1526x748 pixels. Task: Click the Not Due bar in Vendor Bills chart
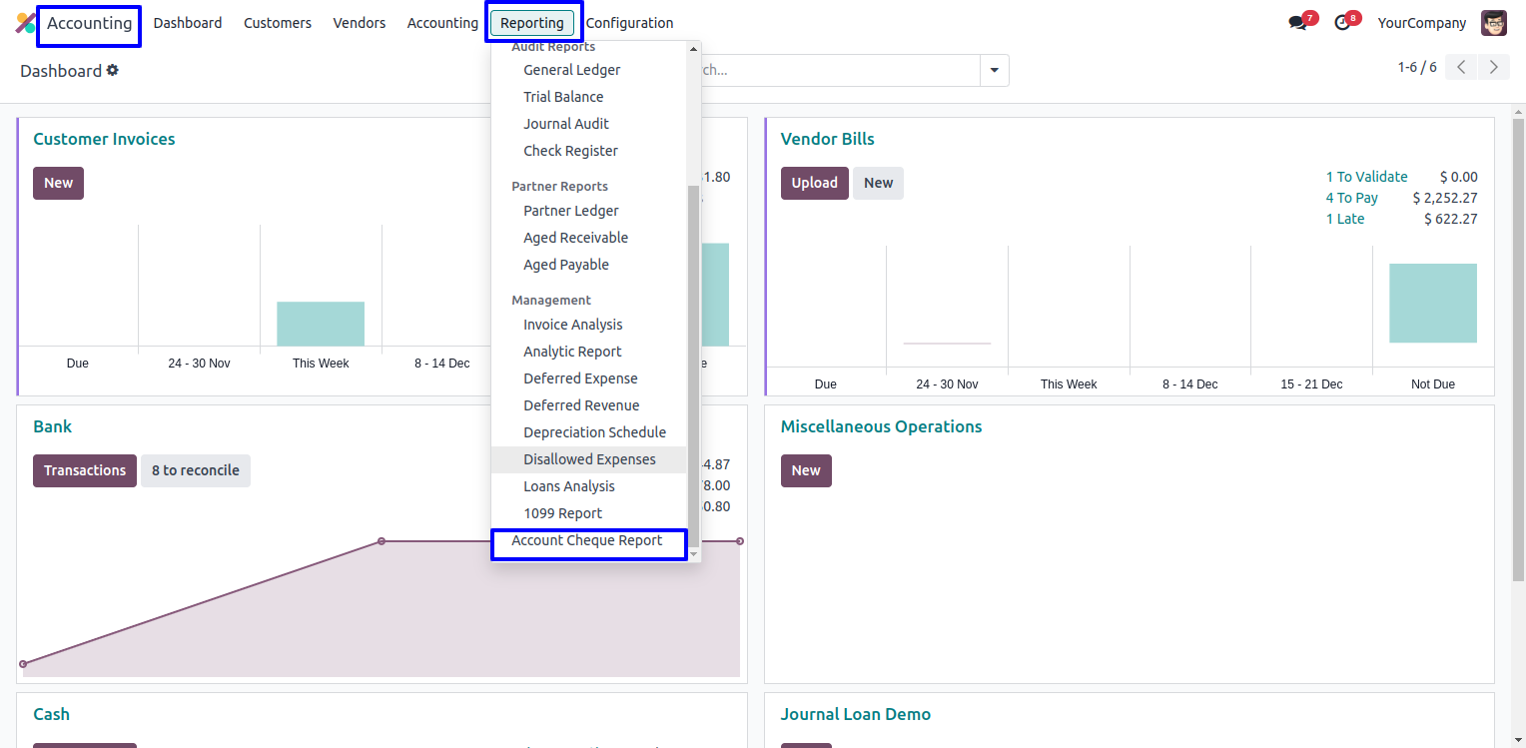(1432, 304)
